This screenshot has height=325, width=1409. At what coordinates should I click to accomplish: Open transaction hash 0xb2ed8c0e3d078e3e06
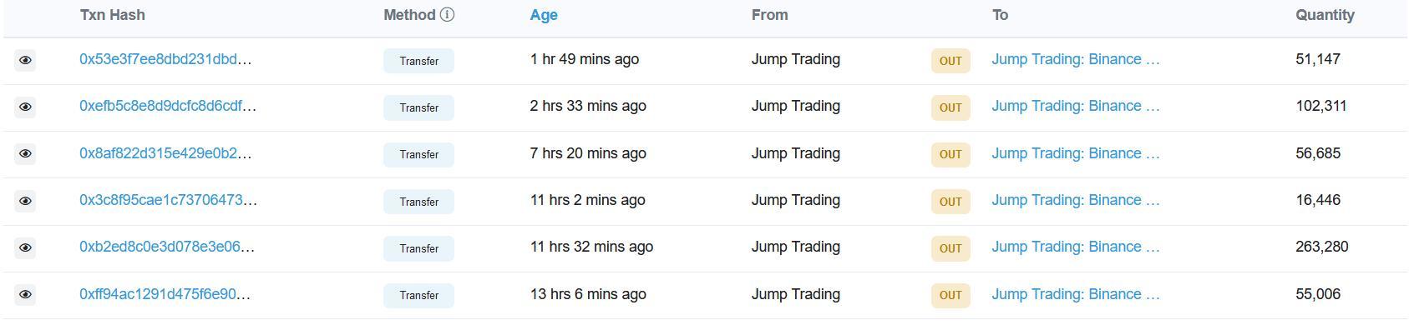(167, 247)
